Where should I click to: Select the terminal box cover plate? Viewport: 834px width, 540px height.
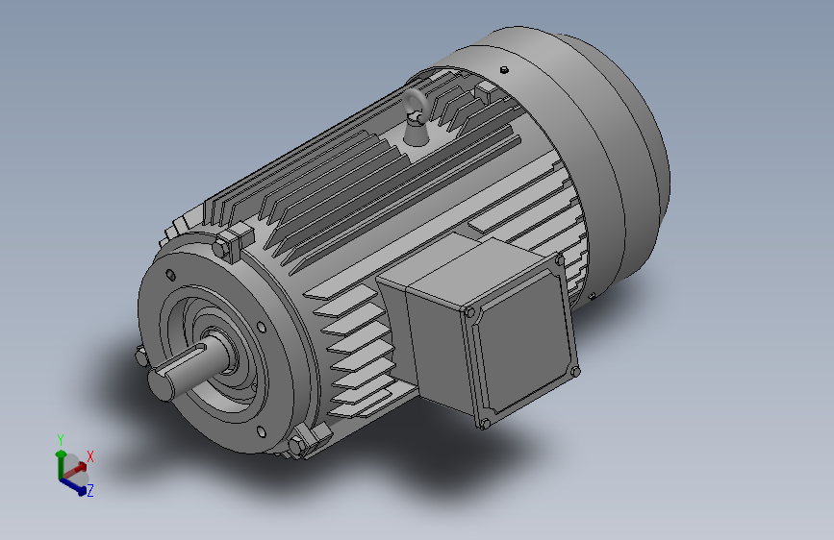click(x=523, y=341)
